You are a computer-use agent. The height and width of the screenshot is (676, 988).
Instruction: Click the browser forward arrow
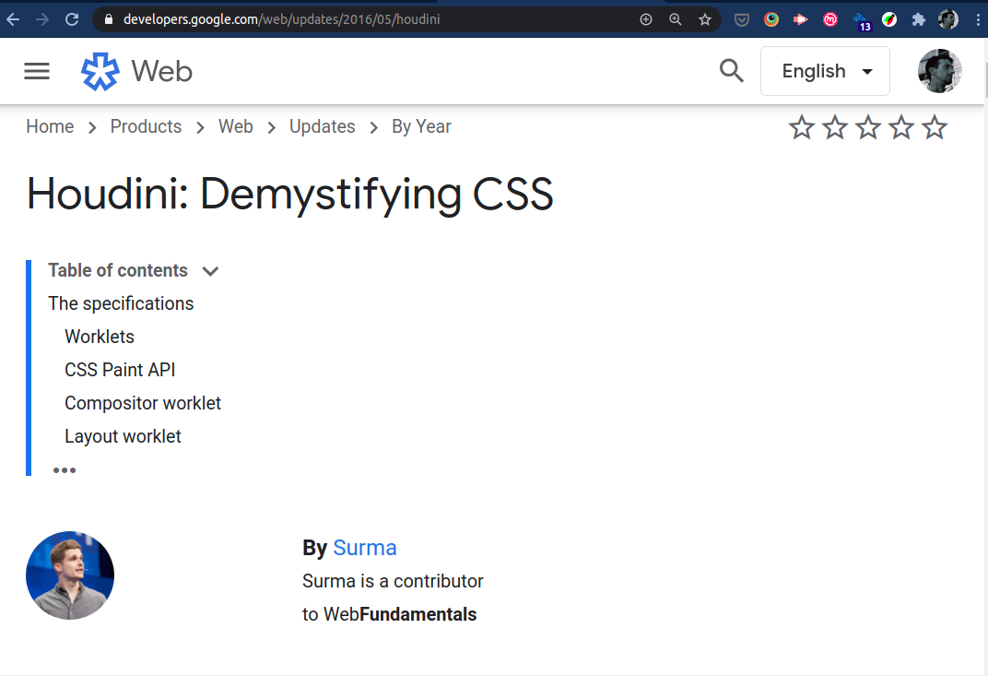pos(42,19)
